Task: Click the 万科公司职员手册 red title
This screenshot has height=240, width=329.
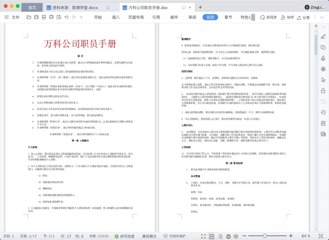Action: [80, 44]
